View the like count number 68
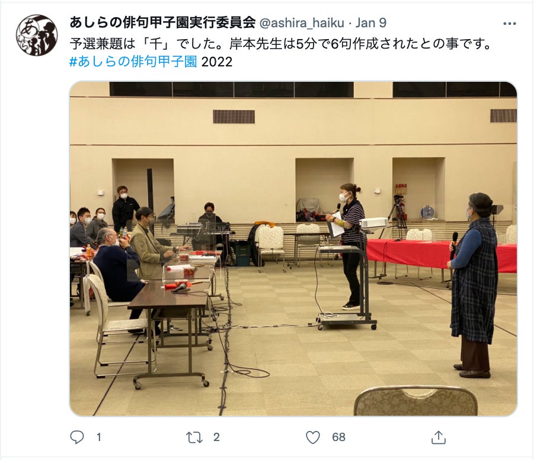537x460 pixels. pos(338,437)
